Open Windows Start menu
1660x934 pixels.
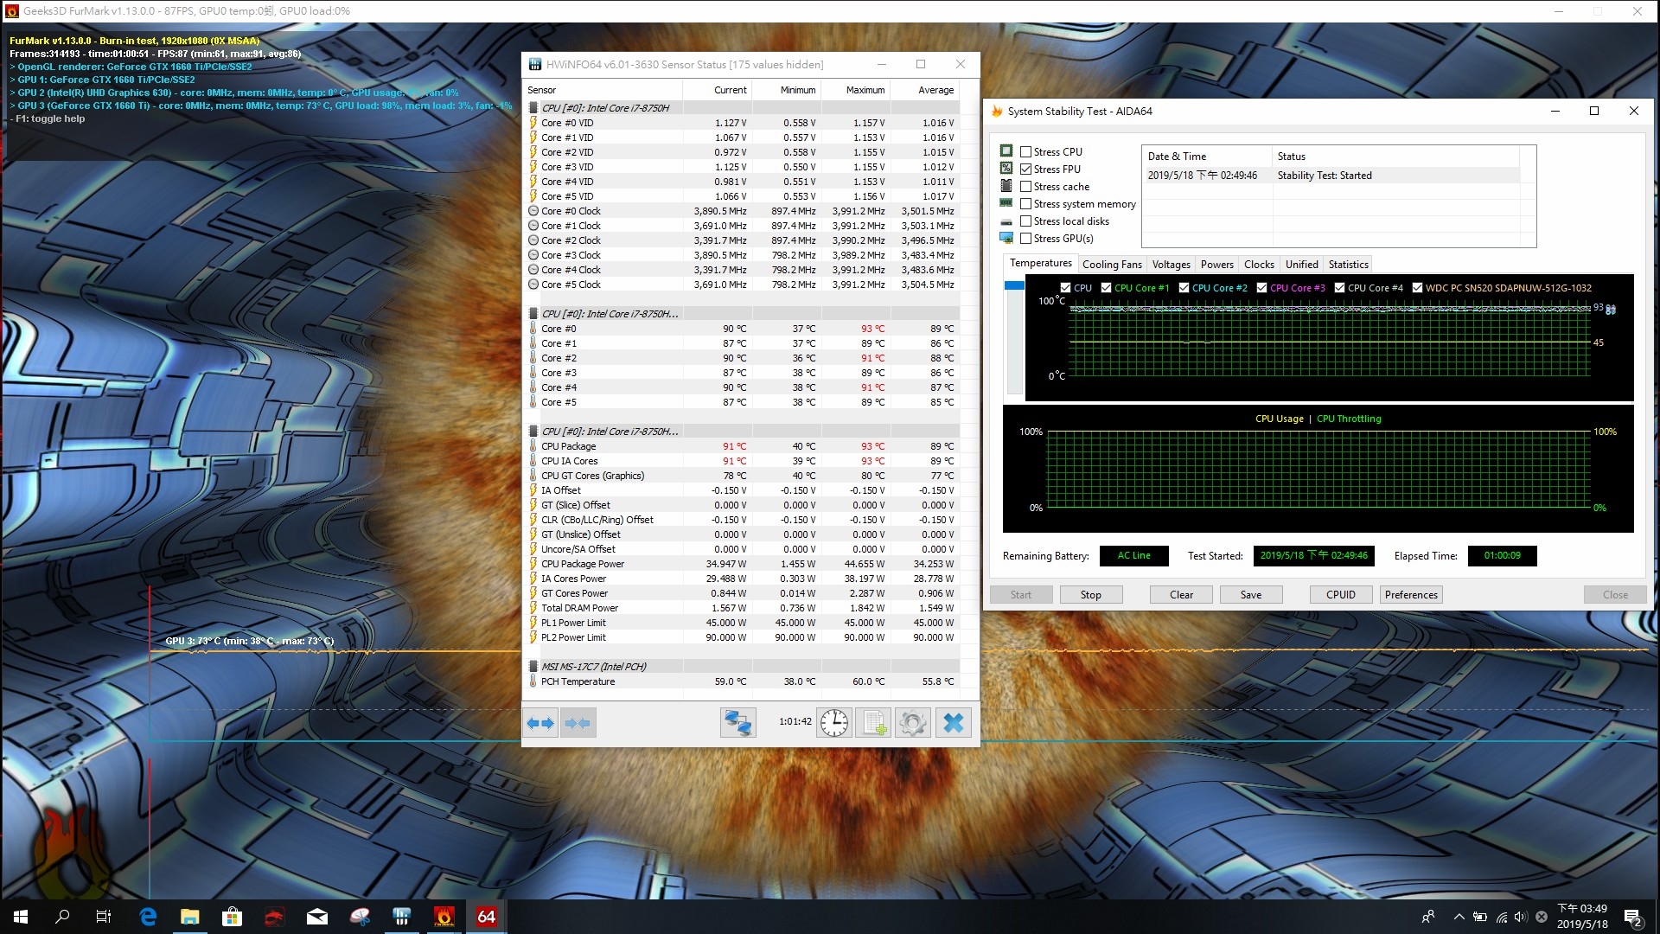coord(21,917)
